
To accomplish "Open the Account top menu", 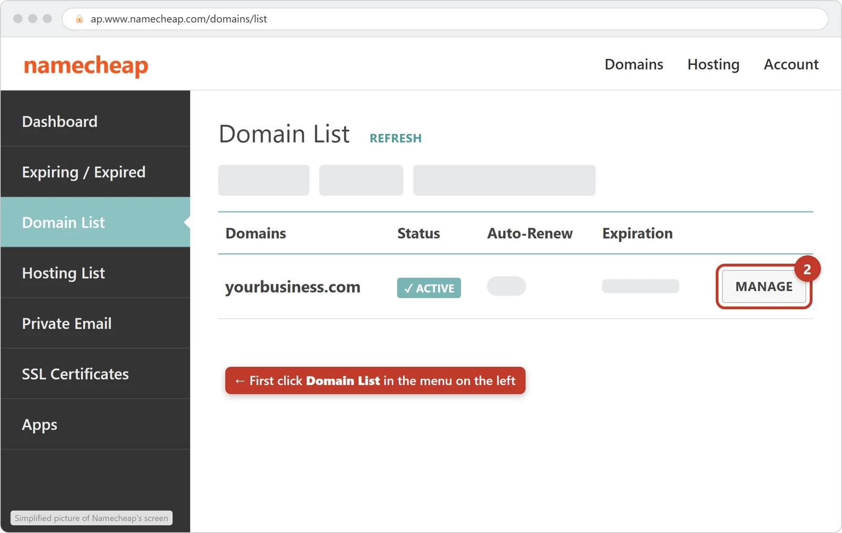I will (x=791, y=64).
